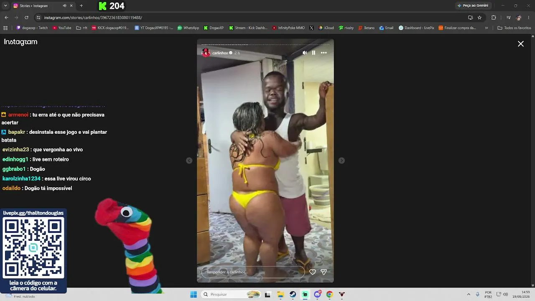
Task: Open the 'YT DogaoXP#0195' bookmark
Action: tap(154, 28)
